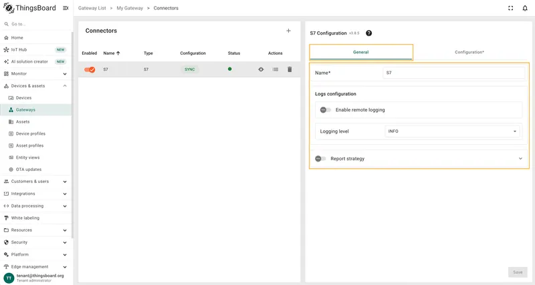535x285 pixels.
Task: Open S7 Configuration help icon
Action: (369, 33)
